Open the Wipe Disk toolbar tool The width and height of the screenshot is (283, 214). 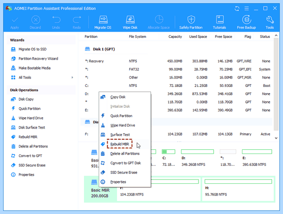130,22
